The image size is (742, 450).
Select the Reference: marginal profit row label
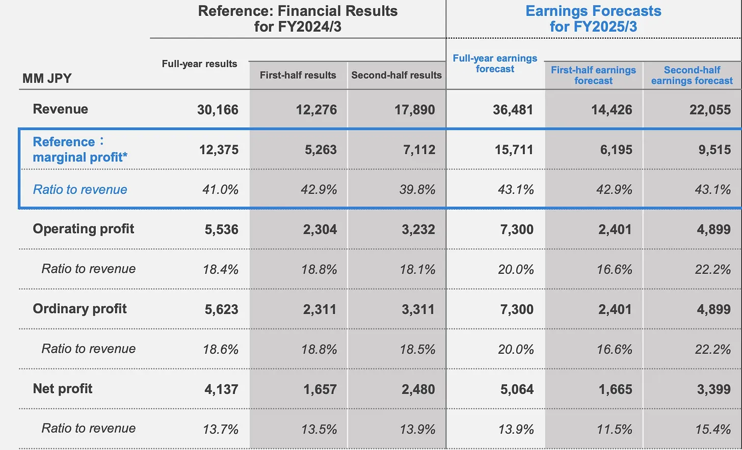point(80,149)
